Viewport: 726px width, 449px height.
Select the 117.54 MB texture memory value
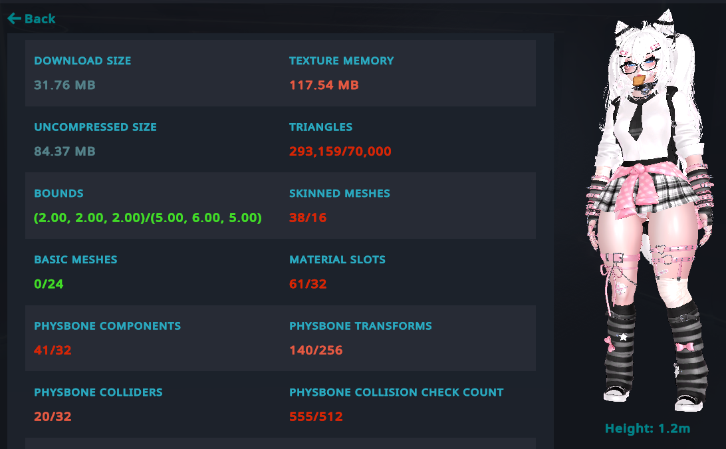pyautogui.click(x=324, y=85)
